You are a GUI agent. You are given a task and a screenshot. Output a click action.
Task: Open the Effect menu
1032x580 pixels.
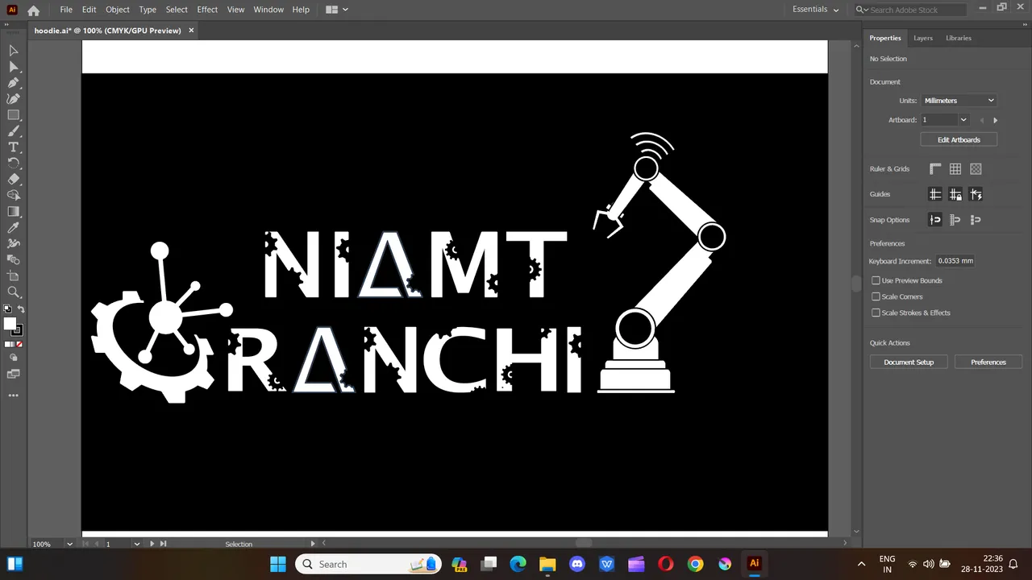tap(207, 10)
